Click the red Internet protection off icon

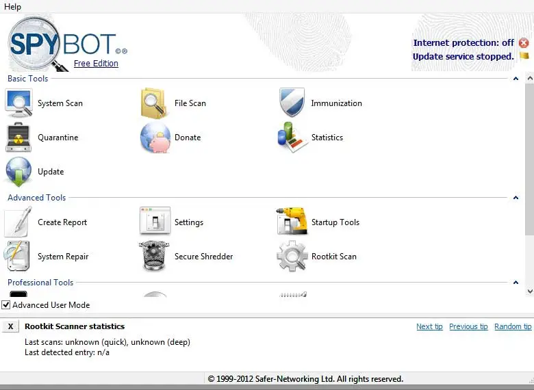pos(524,43)
